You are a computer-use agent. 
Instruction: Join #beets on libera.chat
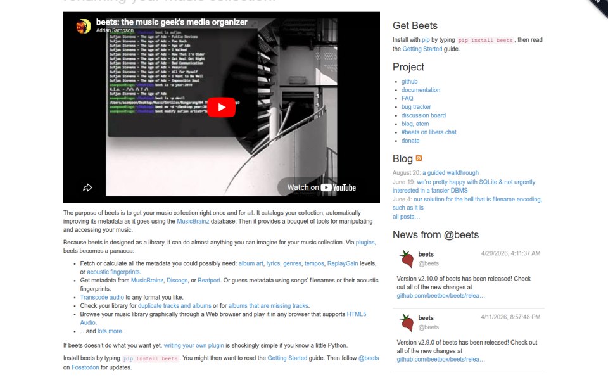429,132
